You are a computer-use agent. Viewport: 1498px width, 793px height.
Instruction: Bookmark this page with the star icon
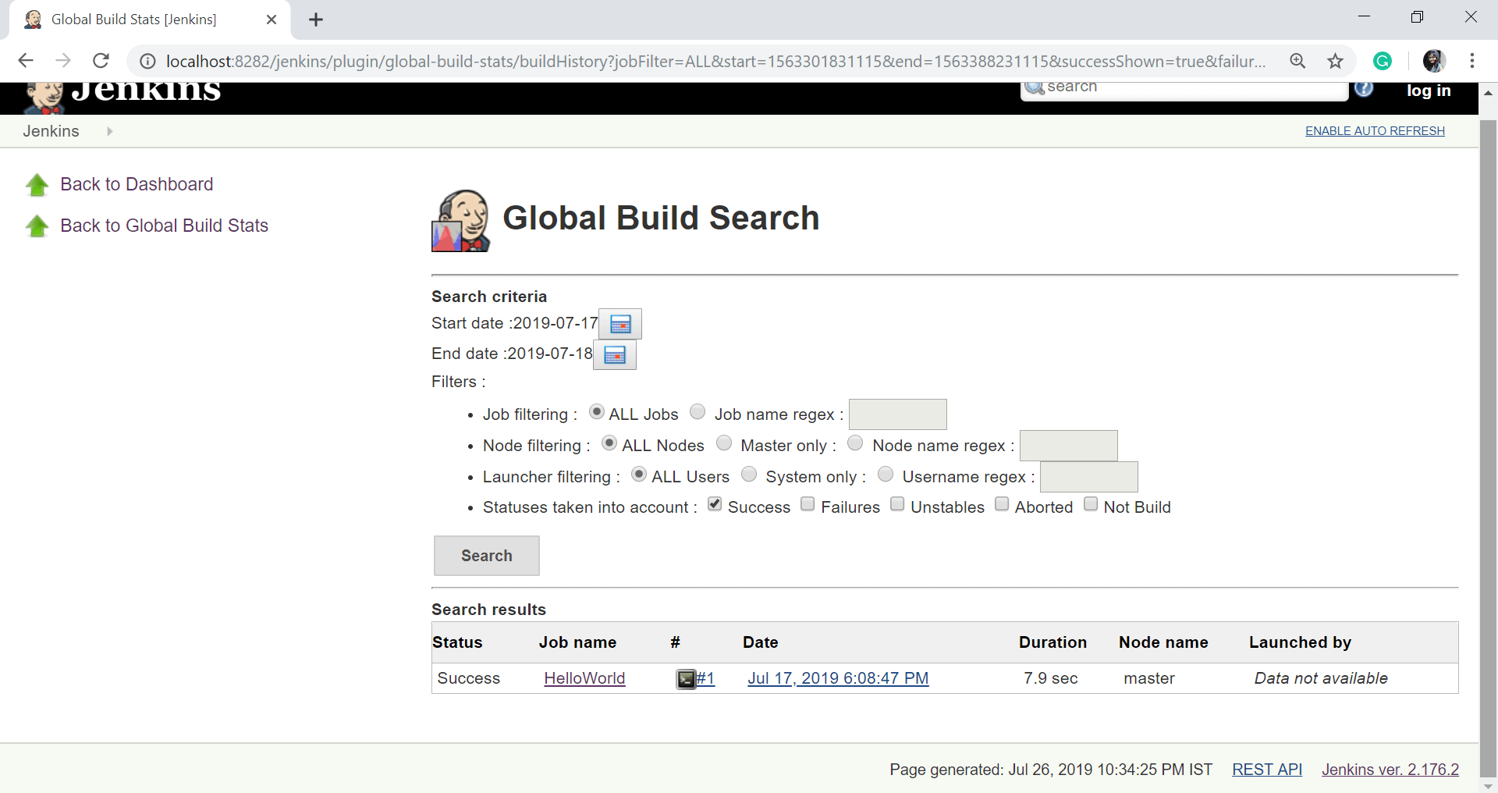tap(1336, 61)
